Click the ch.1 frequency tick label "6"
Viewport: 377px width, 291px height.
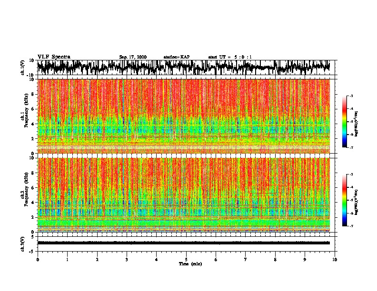[x=33, y=109]
